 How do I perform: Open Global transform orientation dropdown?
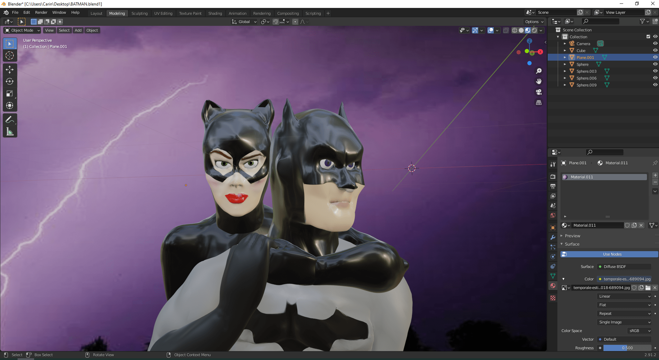click(x=244, y=22)
